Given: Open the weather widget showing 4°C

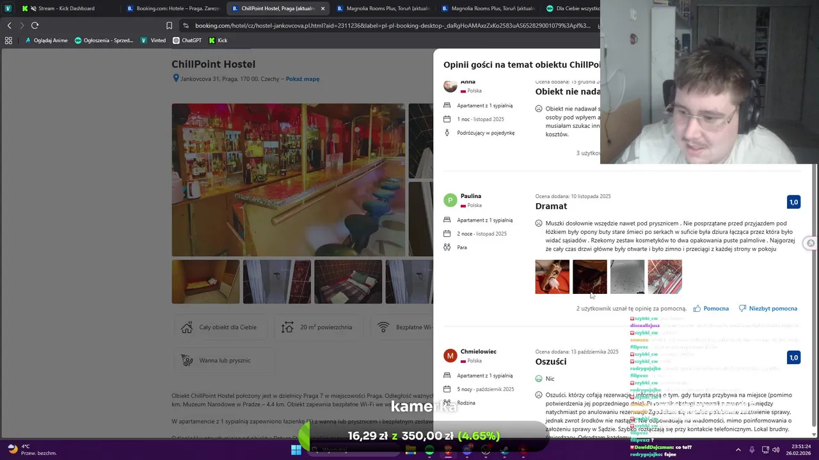Looking at the screenshot, I should coord(31,450).
